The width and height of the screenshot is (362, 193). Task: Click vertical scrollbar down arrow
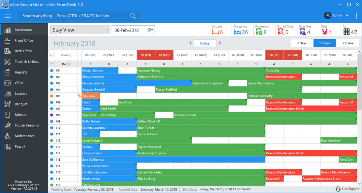tap(359, 184)
